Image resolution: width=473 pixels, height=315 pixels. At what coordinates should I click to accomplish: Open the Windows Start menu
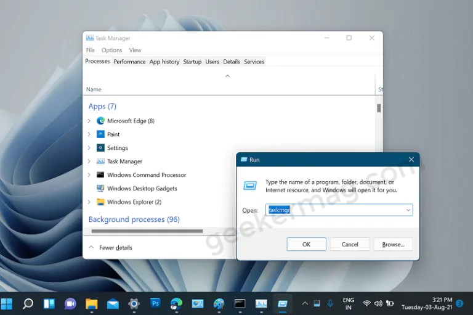pos(6,303)
